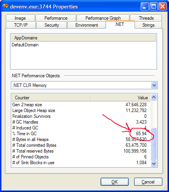The height and width of the screenshot is (192, 169).
Task: Select the # Induced GC row
Action: (81, 128)
